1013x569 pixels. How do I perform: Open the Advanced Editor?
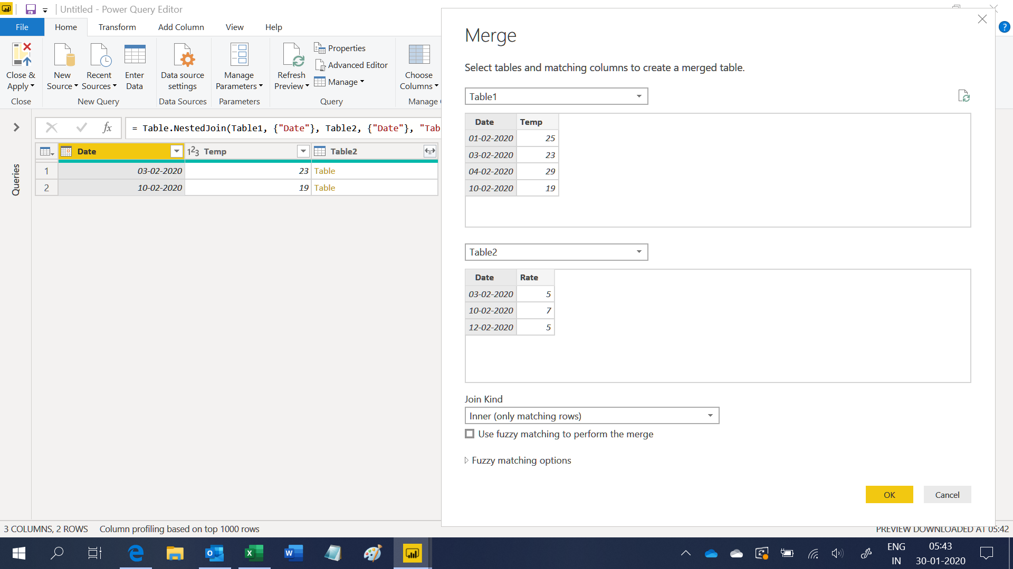pos(351,65)
